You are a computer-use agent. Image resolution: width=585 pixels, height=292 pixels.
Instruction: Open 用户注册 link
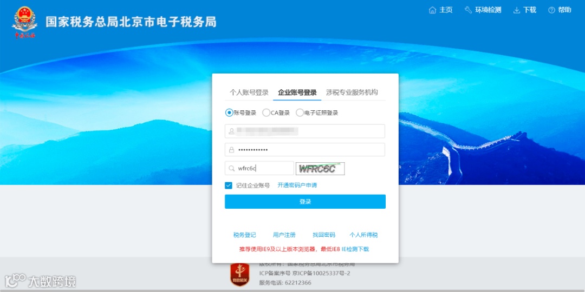pos(284,235)
